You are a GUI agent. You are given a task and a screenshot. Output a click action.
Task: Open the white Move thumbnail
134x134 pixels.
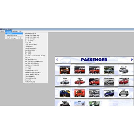coord(80,103)
